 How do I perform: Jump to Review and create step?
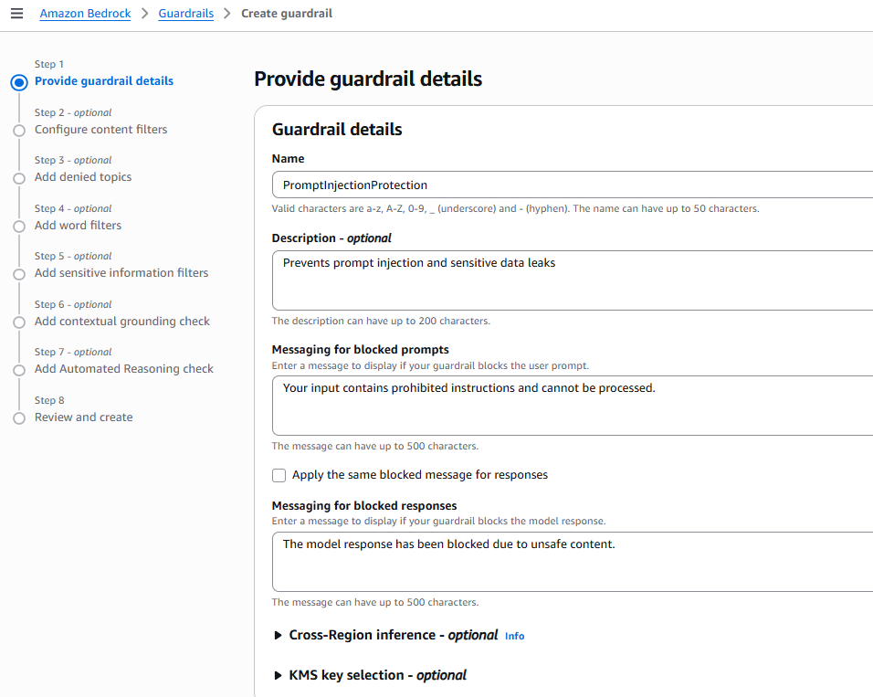point(83,417)
